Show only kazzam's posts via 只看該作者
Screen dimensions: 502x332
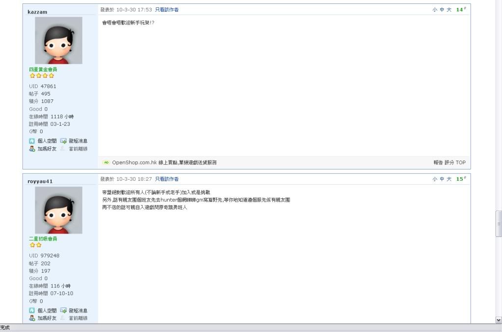(x=167, y=10)
